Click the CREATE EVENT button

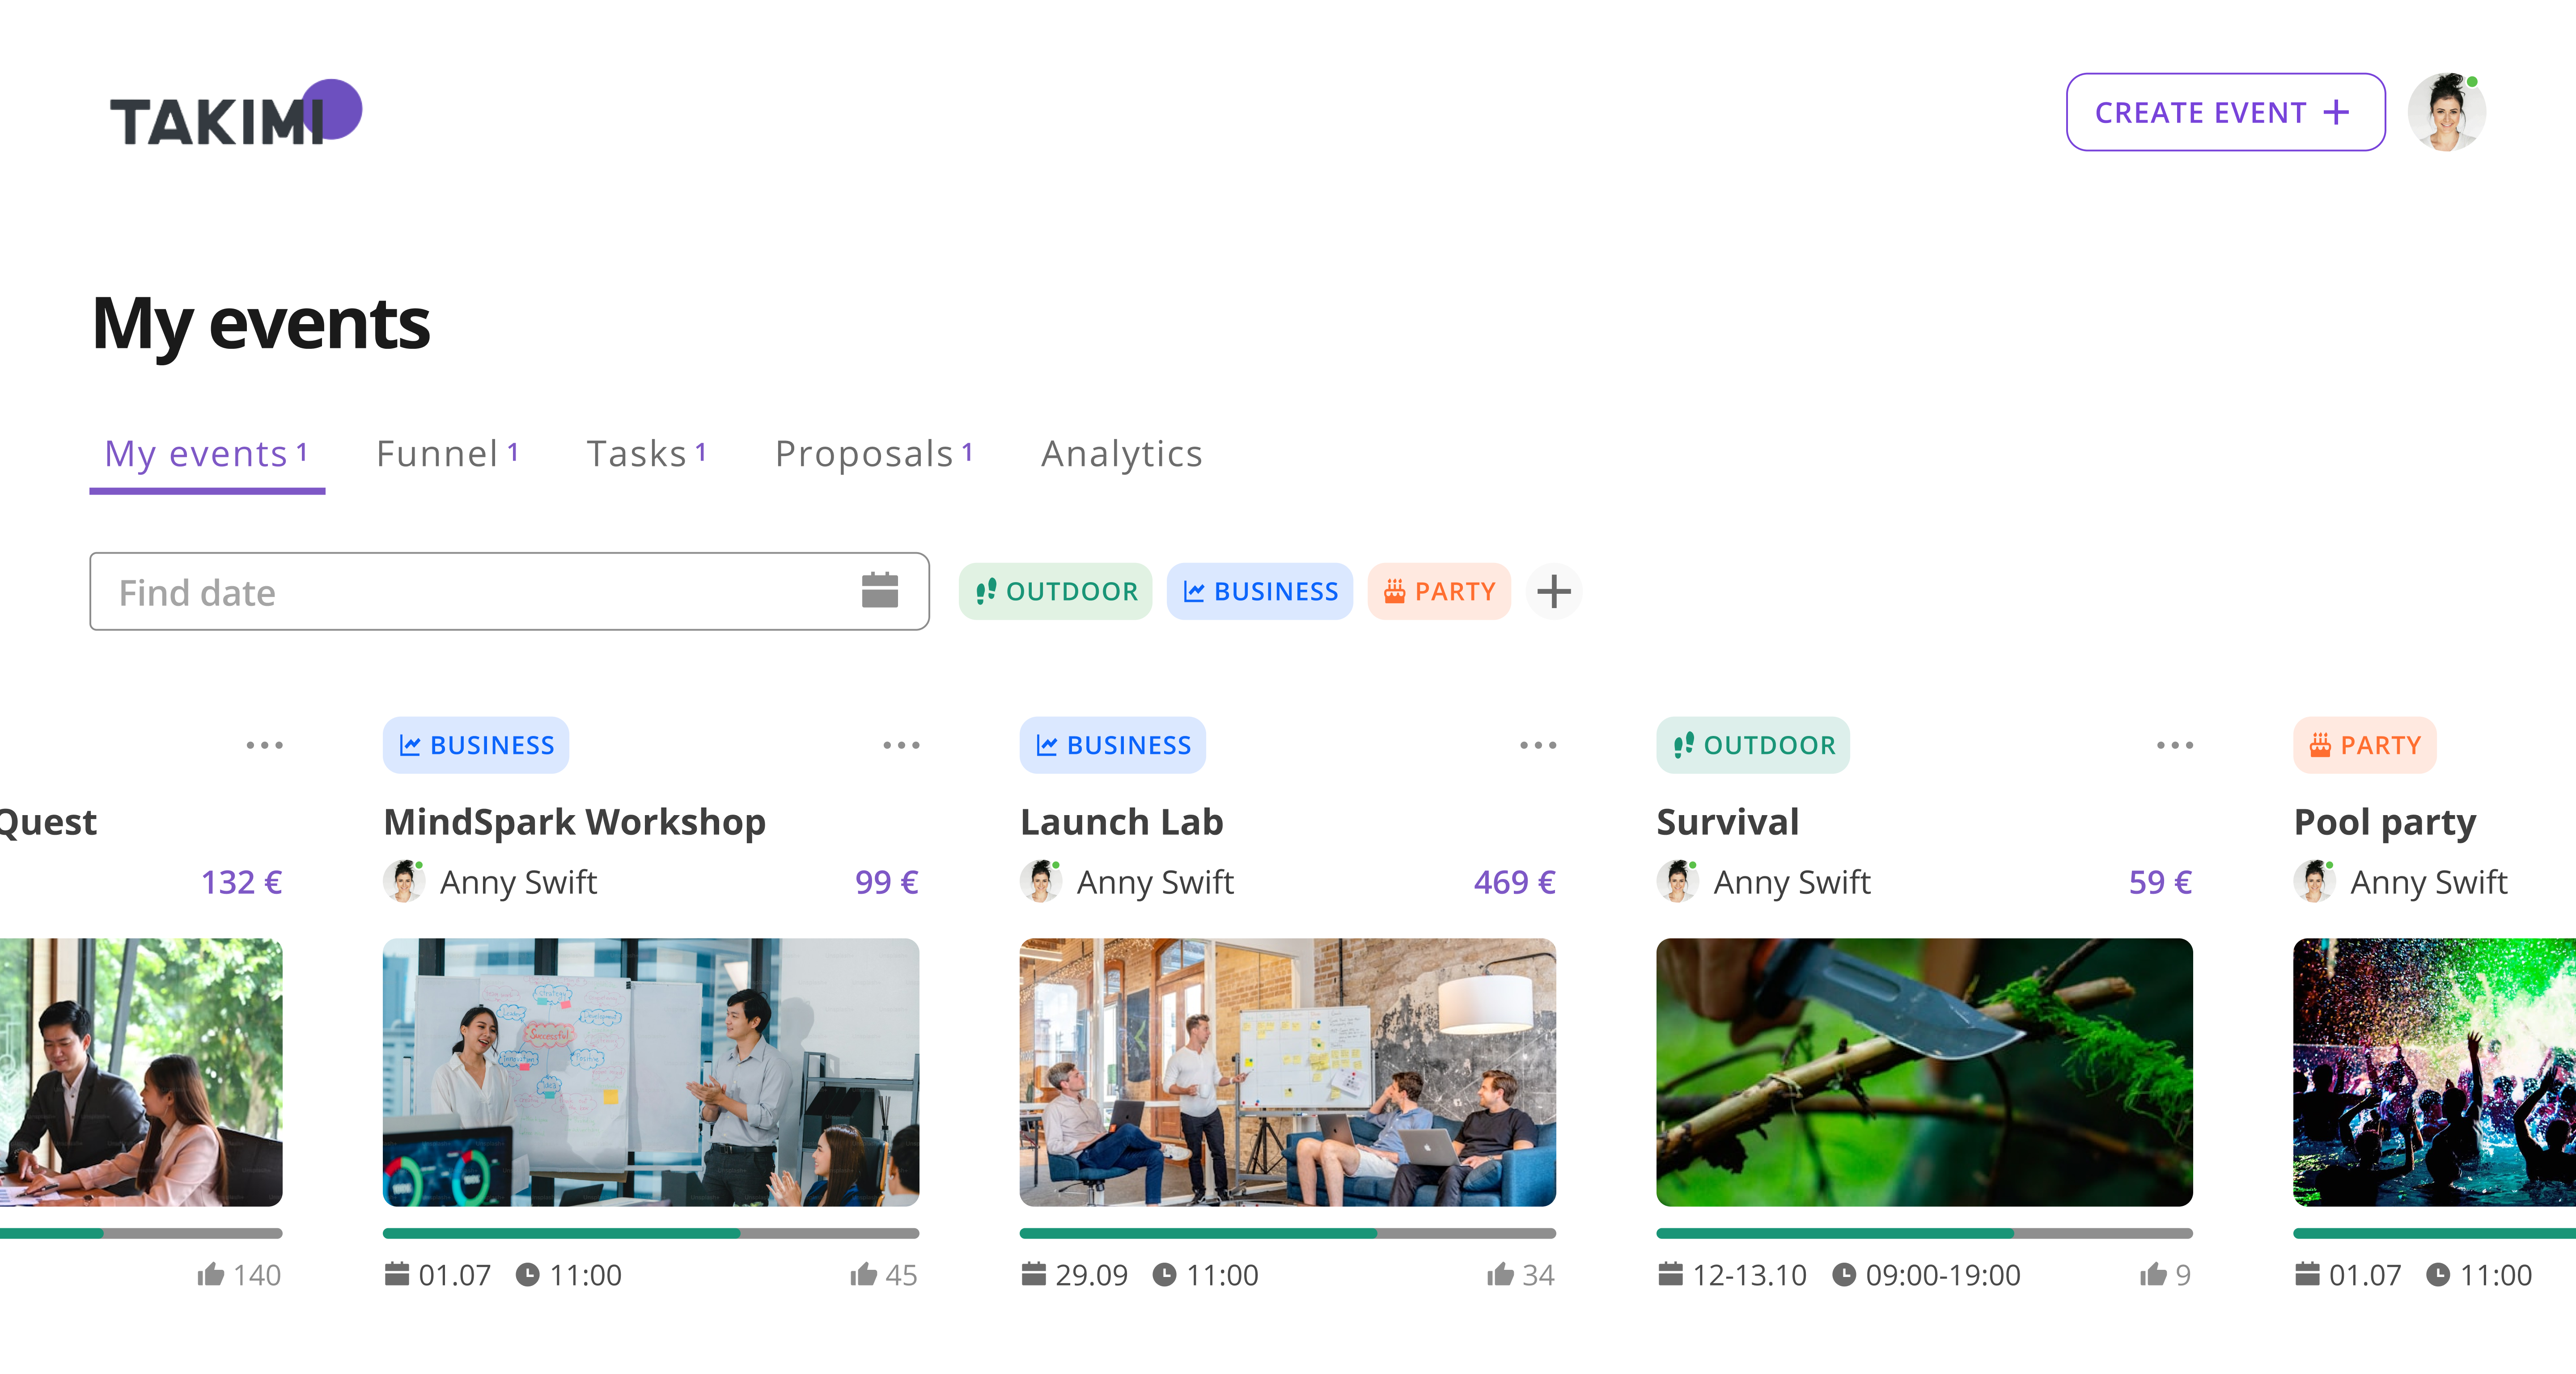click(2224, 112)
